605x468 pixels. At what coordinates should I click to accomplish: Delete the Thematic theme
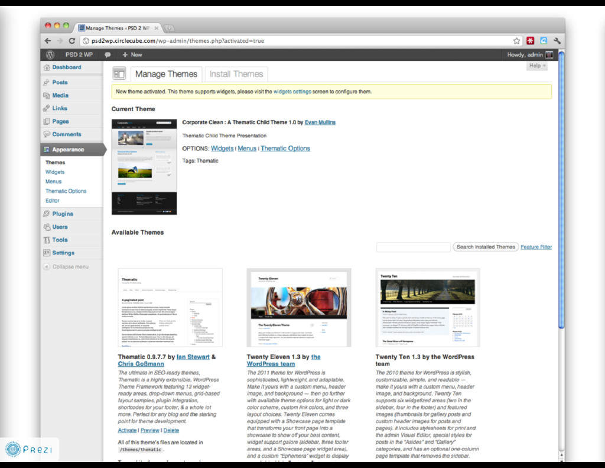[x=171, y=431]
